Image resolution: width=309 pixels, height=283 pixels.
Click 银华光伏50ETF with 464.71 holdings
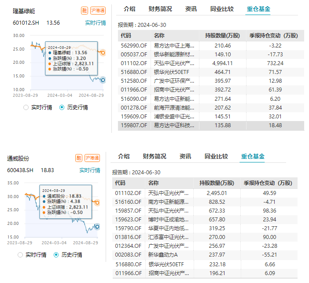click(172, 72)
